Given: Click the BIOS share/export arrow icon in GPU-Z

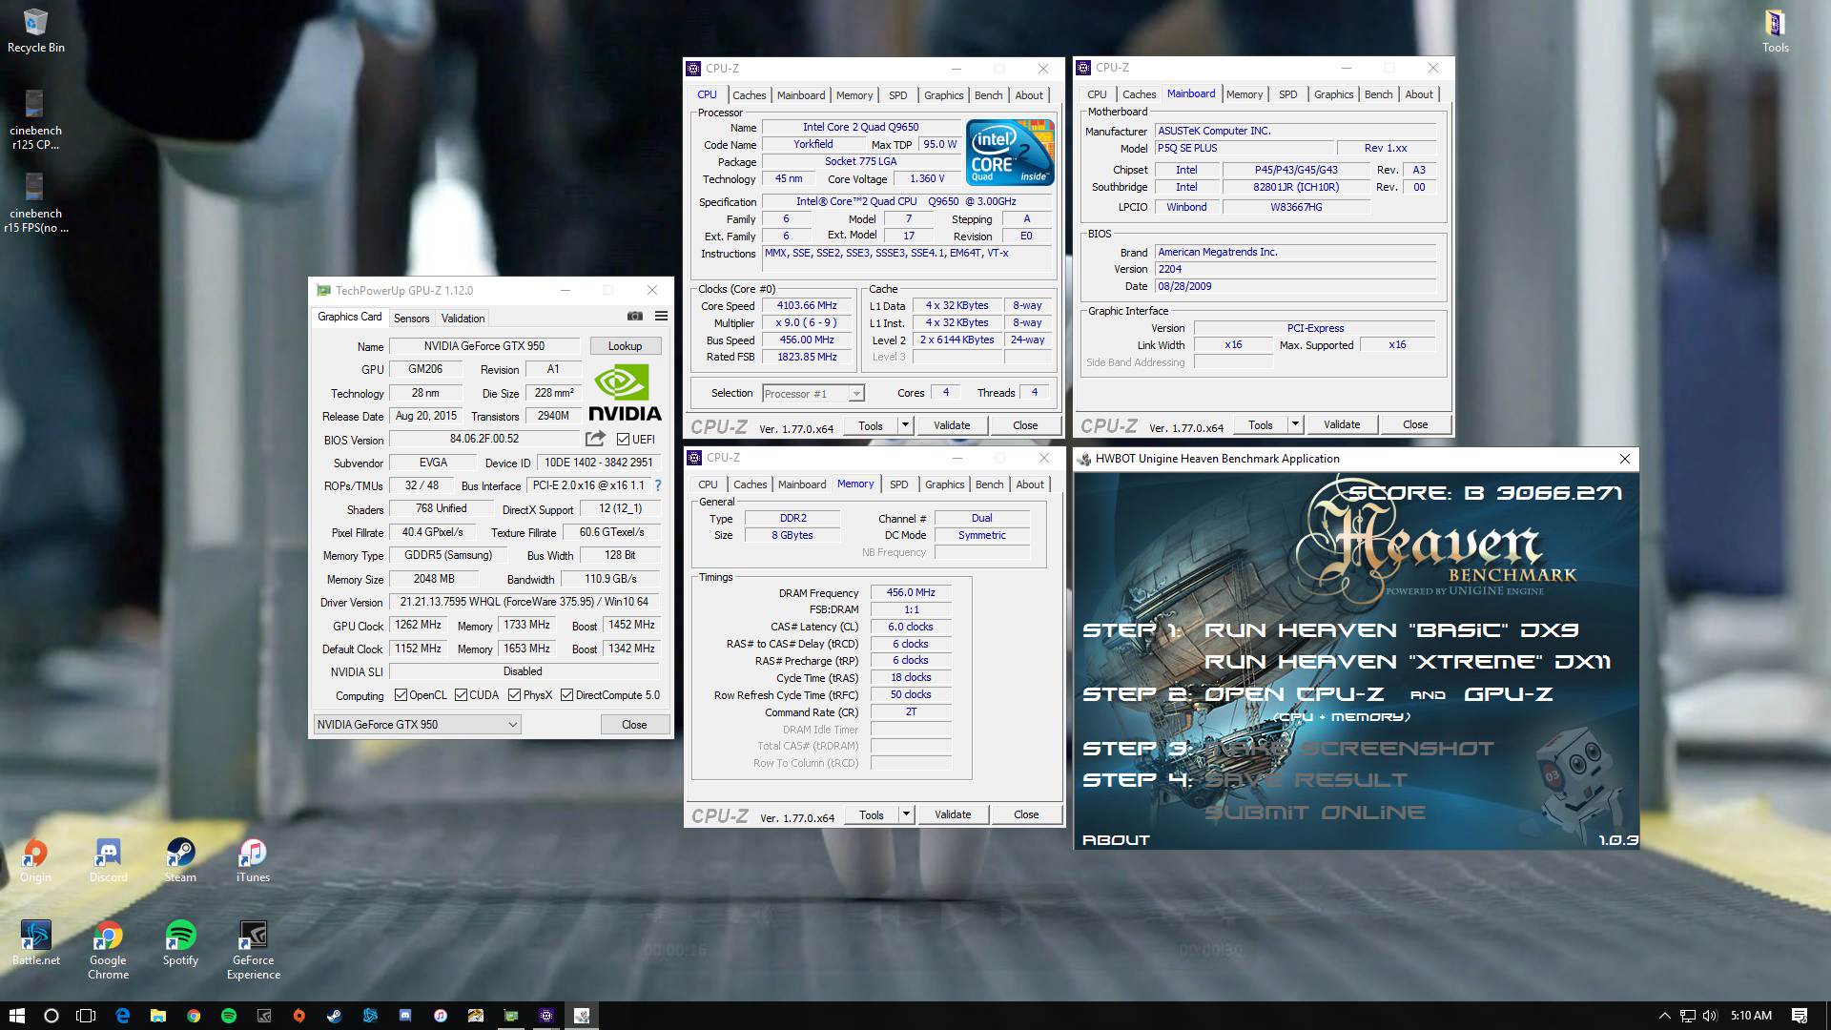Looking at the screenshot, I should (x=595, y=439).
